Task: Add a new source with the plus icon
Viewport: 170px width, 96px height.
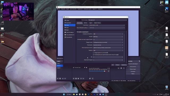Action: pyautogui.click(x=74, y=78)
